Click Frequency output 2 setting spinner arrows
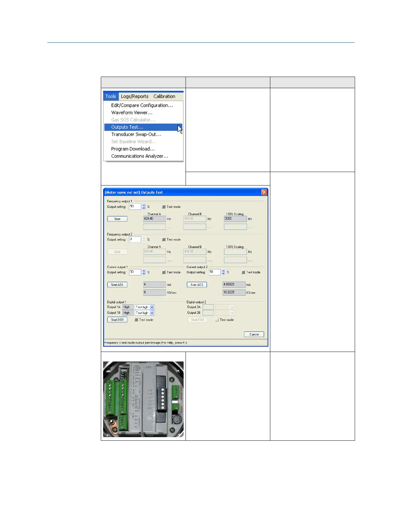Viewport: 402px width, 521px height. (x=144, y=239)
